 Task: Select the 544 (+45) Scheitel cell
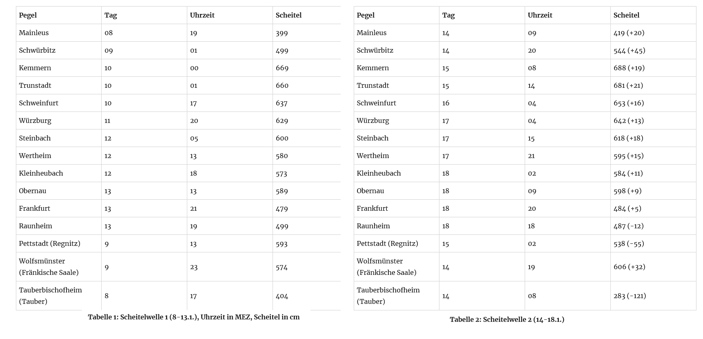[629, 50]
